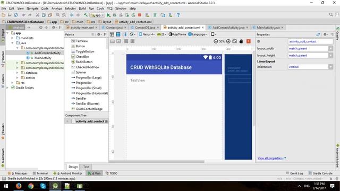Select the MainActivity class in the project tree

click(x=42, y=58)
